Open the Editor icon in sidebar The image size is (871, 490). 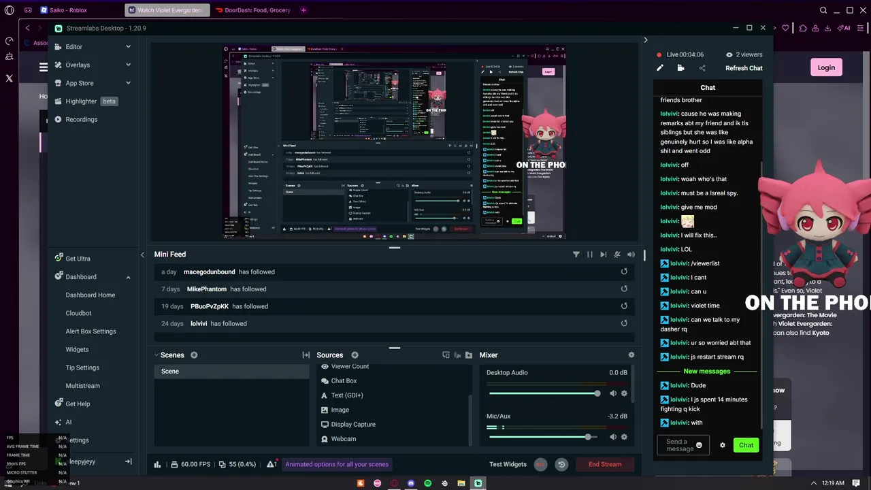click(59, 47)
